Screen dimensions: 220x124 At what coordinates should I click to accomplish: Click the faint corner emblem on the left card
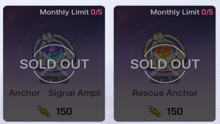11,12
